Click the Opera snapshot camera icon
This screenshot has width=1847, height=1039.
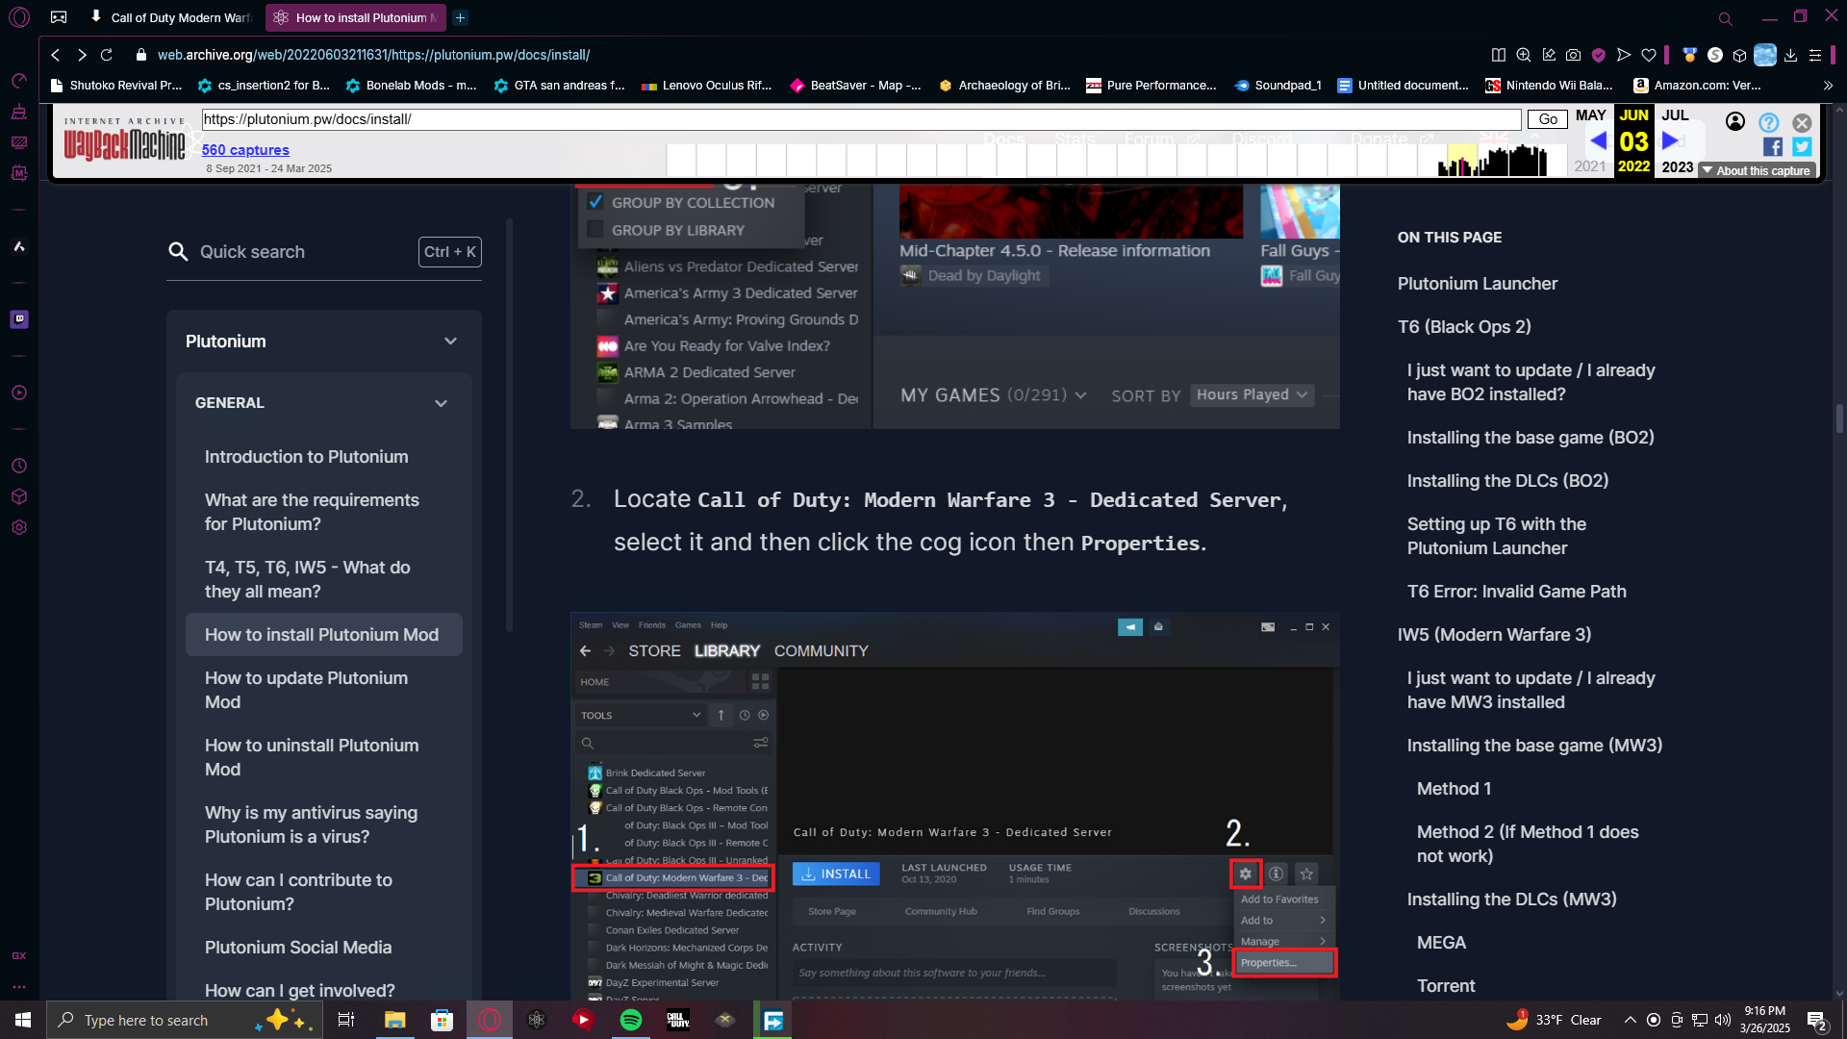pyautogui.click(x=1573, y=55)
